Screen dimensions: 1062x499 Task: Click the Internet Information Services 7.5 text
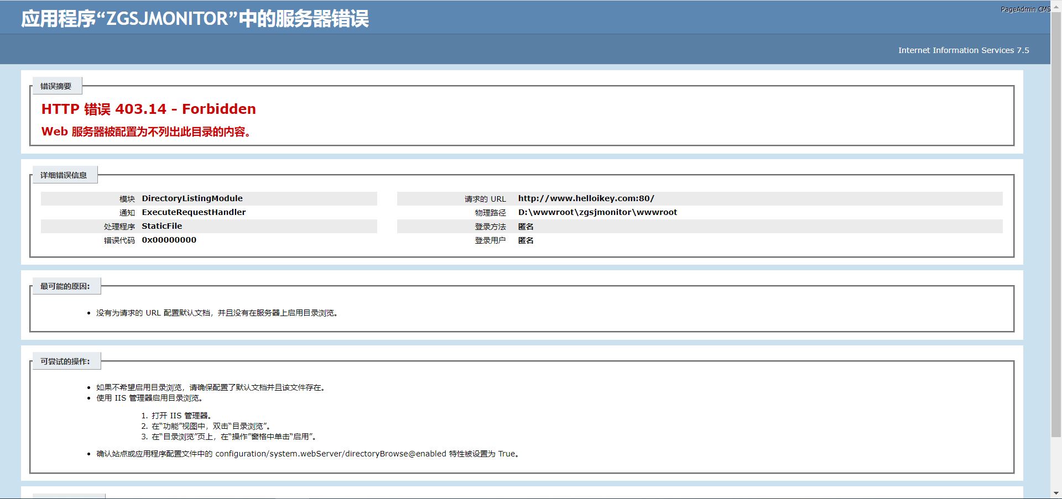(963, 50)
